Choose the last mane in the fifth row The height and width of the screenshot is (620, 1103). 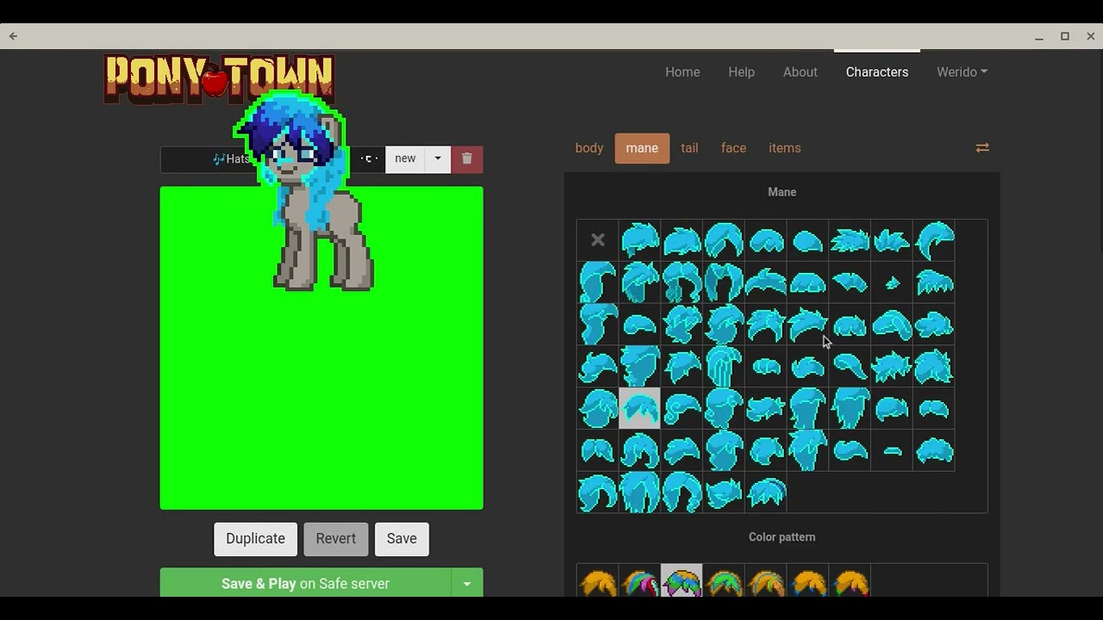pyautogui.click(x=934, y=408)
